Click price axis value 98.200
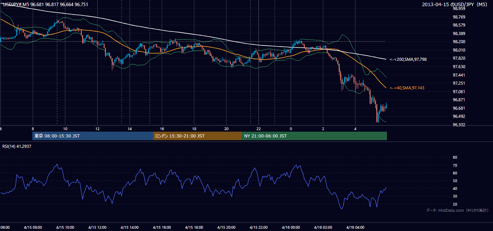 (459, 42)
